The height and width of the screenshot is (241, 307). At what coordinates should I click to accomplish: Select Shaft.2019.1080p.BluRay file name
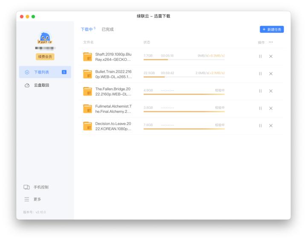tap(113, 57)
